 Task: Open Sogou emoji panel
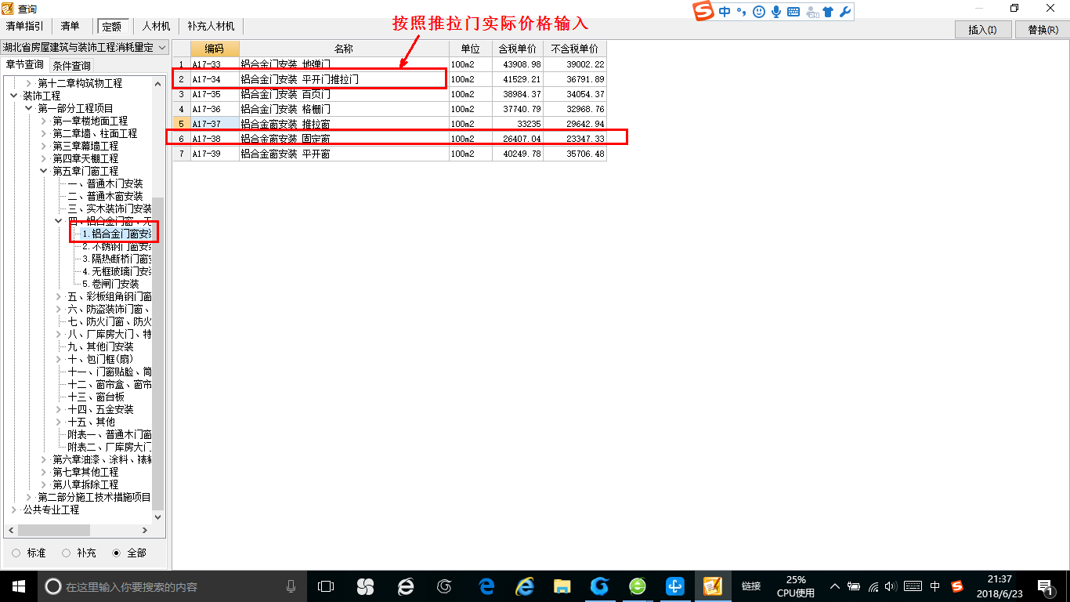click(758, 12)
